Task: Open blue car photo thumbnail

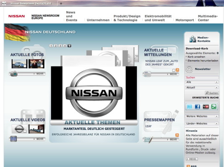Action: [x=20, y=64]
